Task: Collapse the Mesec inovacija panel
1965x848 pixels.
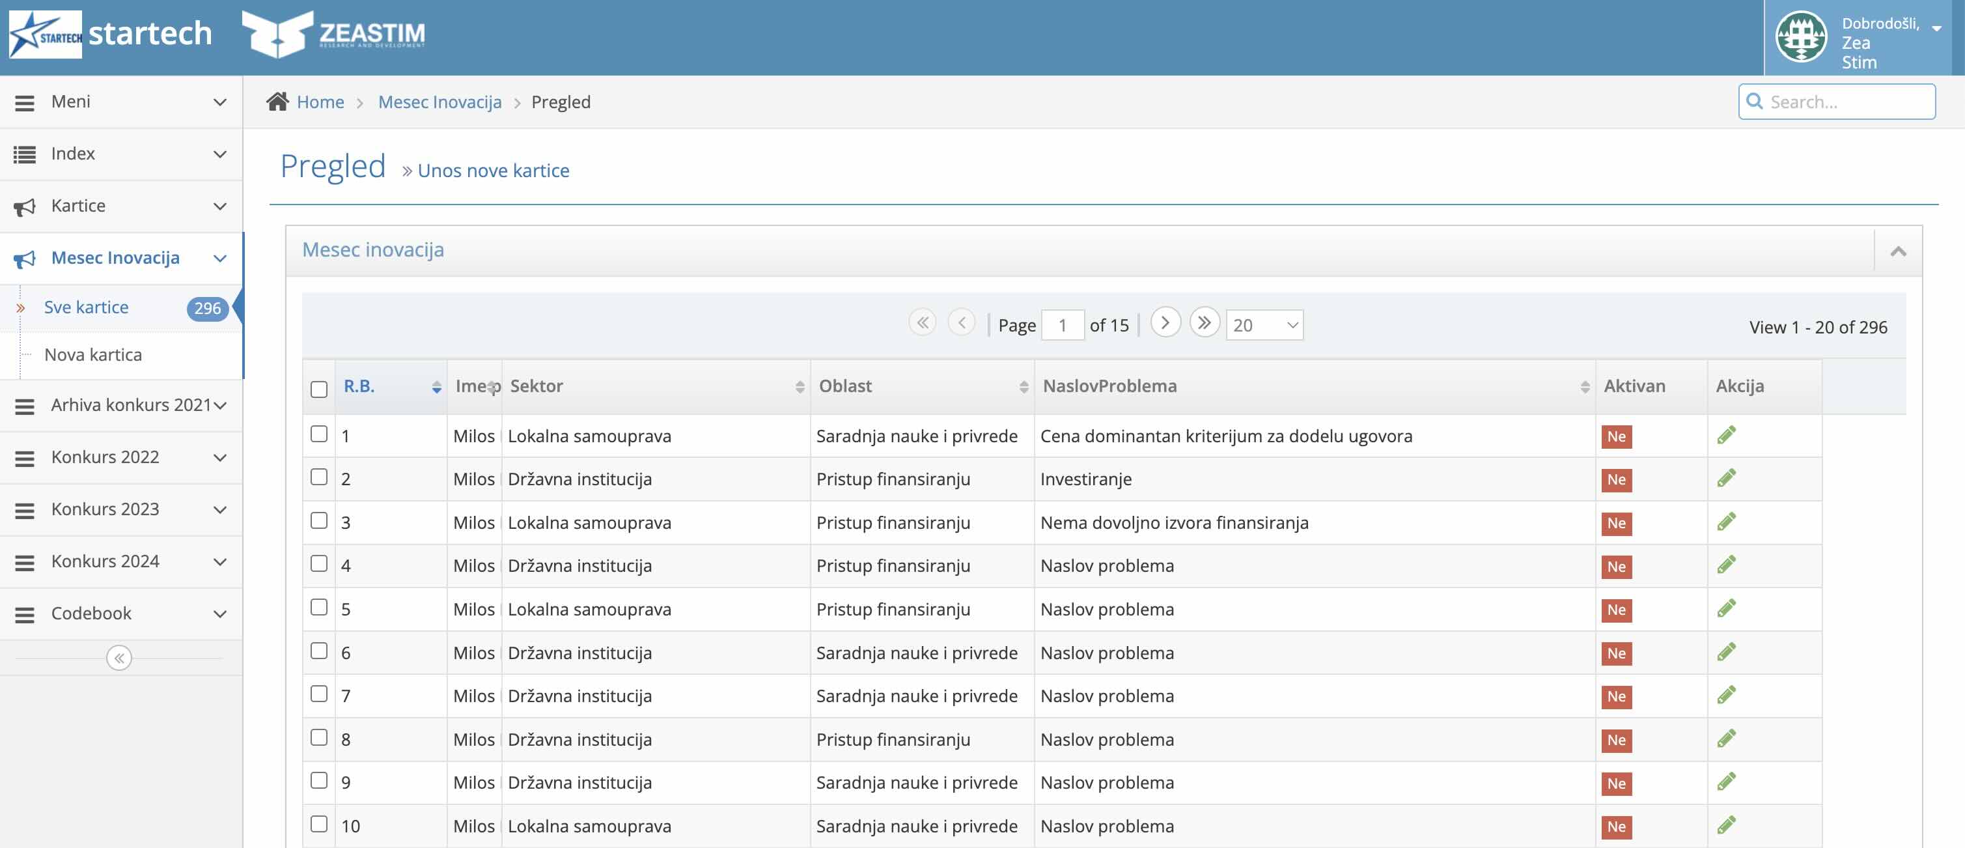Action: pyautogui.click(x=1898, y=251)
